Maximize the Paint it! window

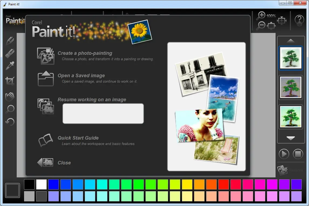pyautogui.click(x=290, y=3)
